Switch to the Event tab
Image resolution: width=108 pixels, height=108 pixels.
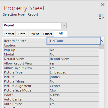35,34
